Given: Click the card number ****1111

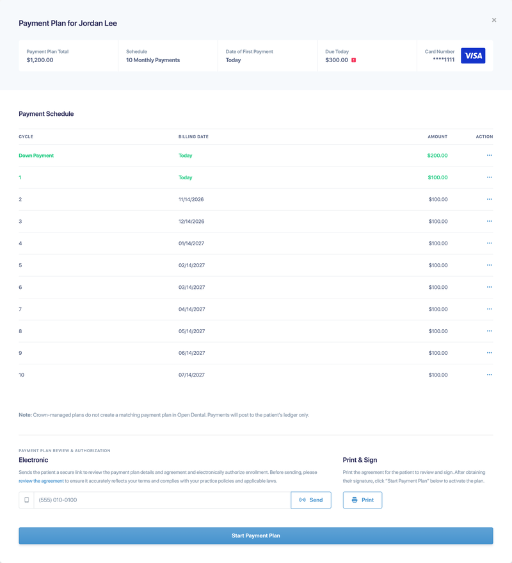Looking at the screenshot, I should coord(444,60).
